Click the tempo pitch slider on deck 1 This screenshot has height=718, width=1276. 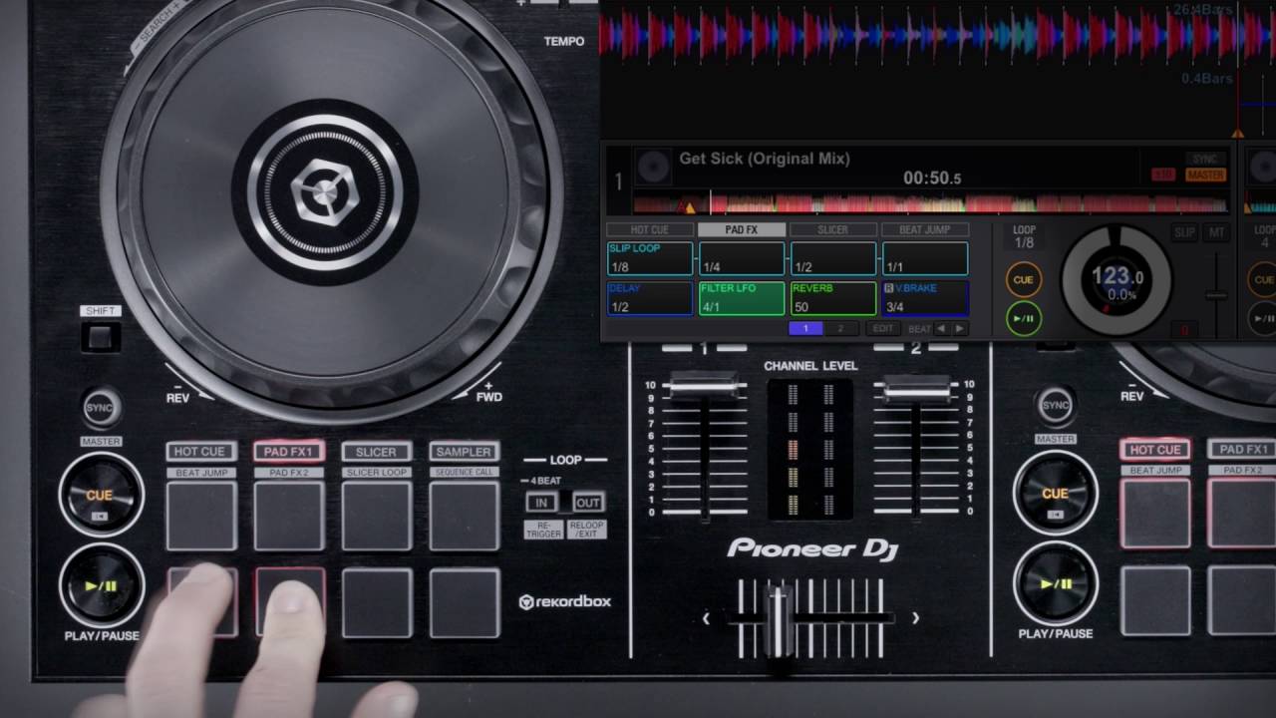(x=1215, y=294)
